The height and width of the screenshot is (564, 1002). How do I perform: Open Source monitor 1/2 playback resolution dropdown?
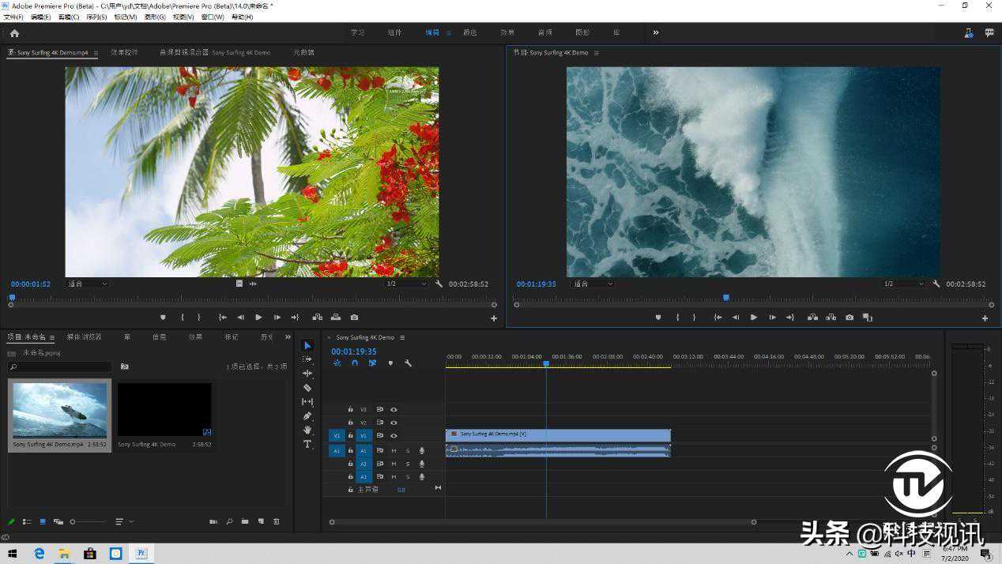pyautogui.click(x=406, y=284)
